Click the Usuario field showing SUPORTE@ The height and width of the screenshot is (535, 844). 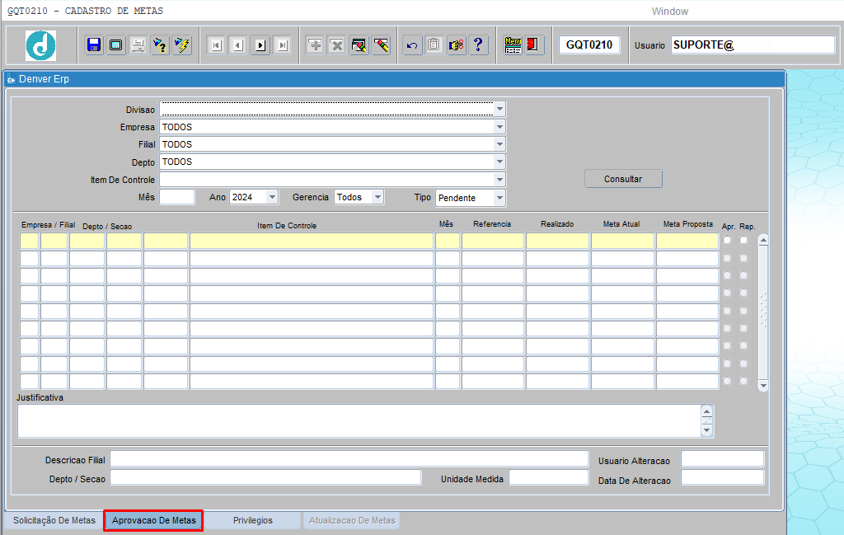click(753, 45)
